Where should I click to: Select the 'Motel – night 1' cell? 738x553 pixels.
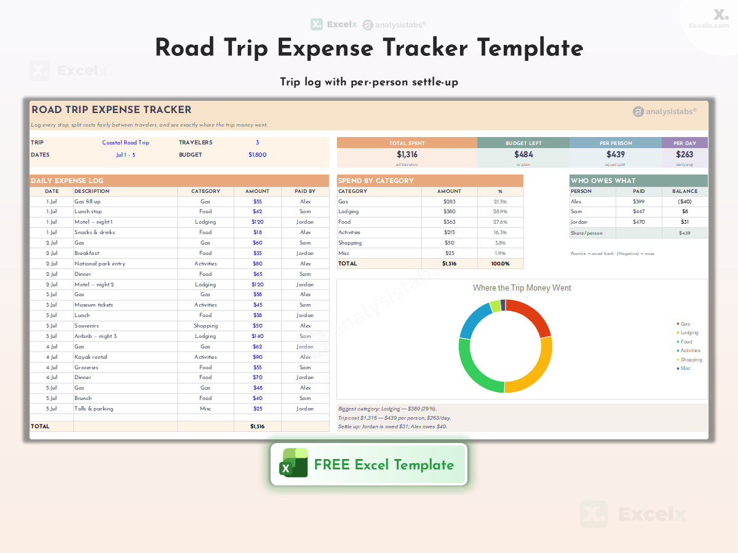(125, 222)
